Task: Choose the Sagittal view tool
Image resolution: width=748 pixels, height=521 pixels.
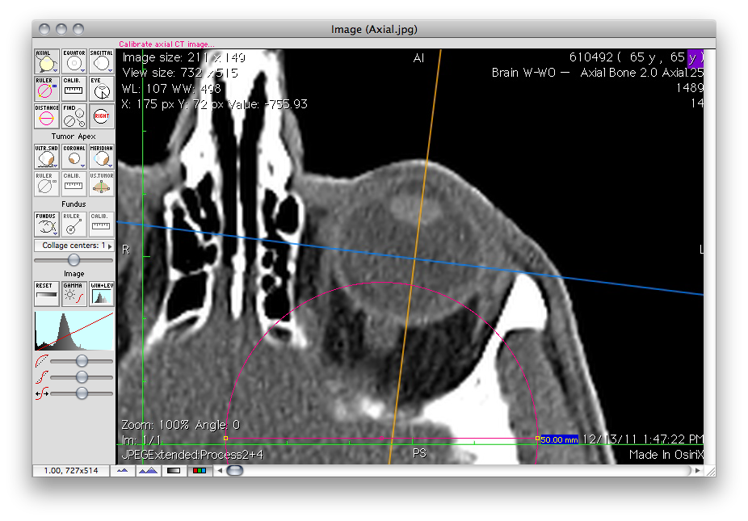Action: (x=101, y=61)
